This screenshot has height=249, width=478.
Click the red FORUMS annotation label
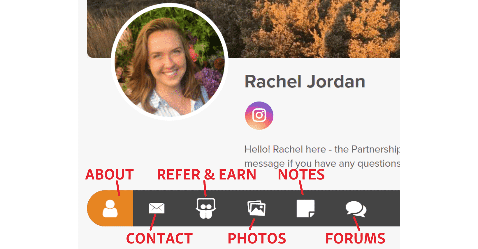[x=355, y=239]
